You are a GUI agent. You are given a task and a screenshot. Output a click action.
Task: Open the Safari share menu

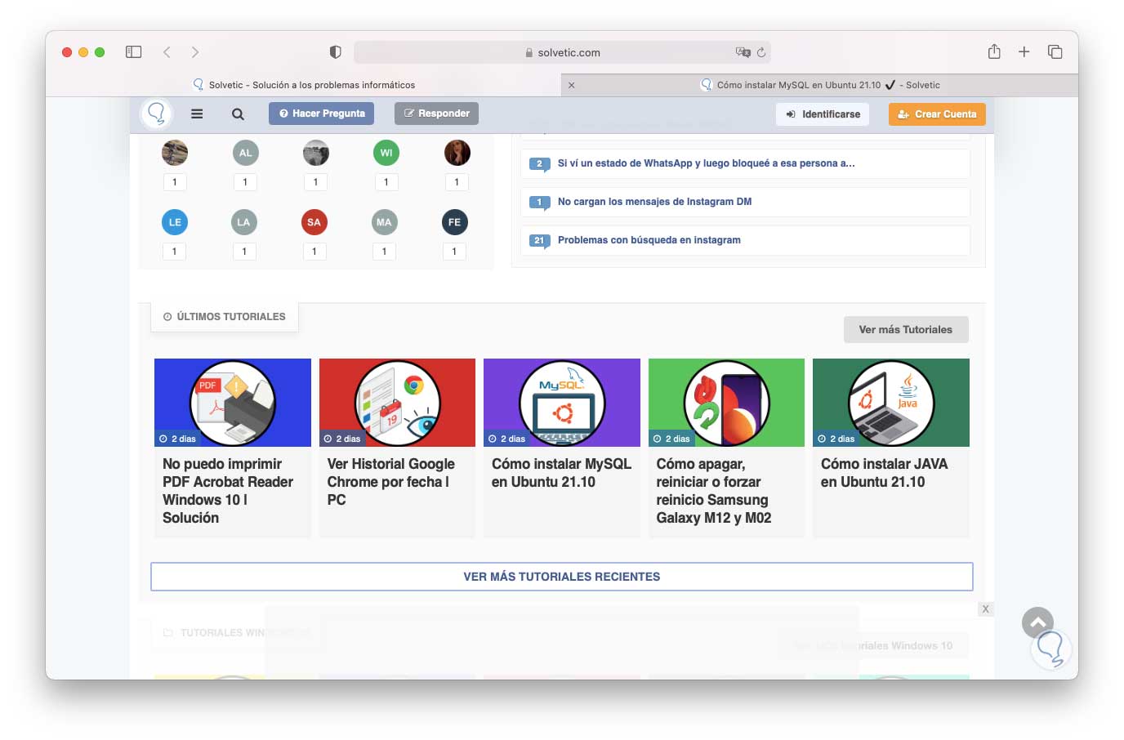click(994, 51)
